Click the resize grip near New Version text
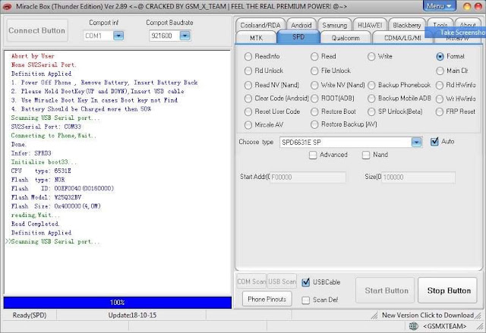 click(x=374, y=316)
